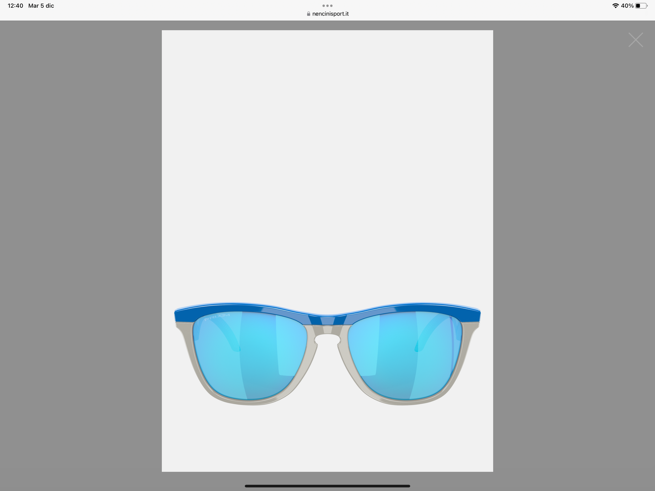The width and height of the screenshot is (655, 491).
Task: Tap the left sapphire lens
Action: click(x=249, y=354)
